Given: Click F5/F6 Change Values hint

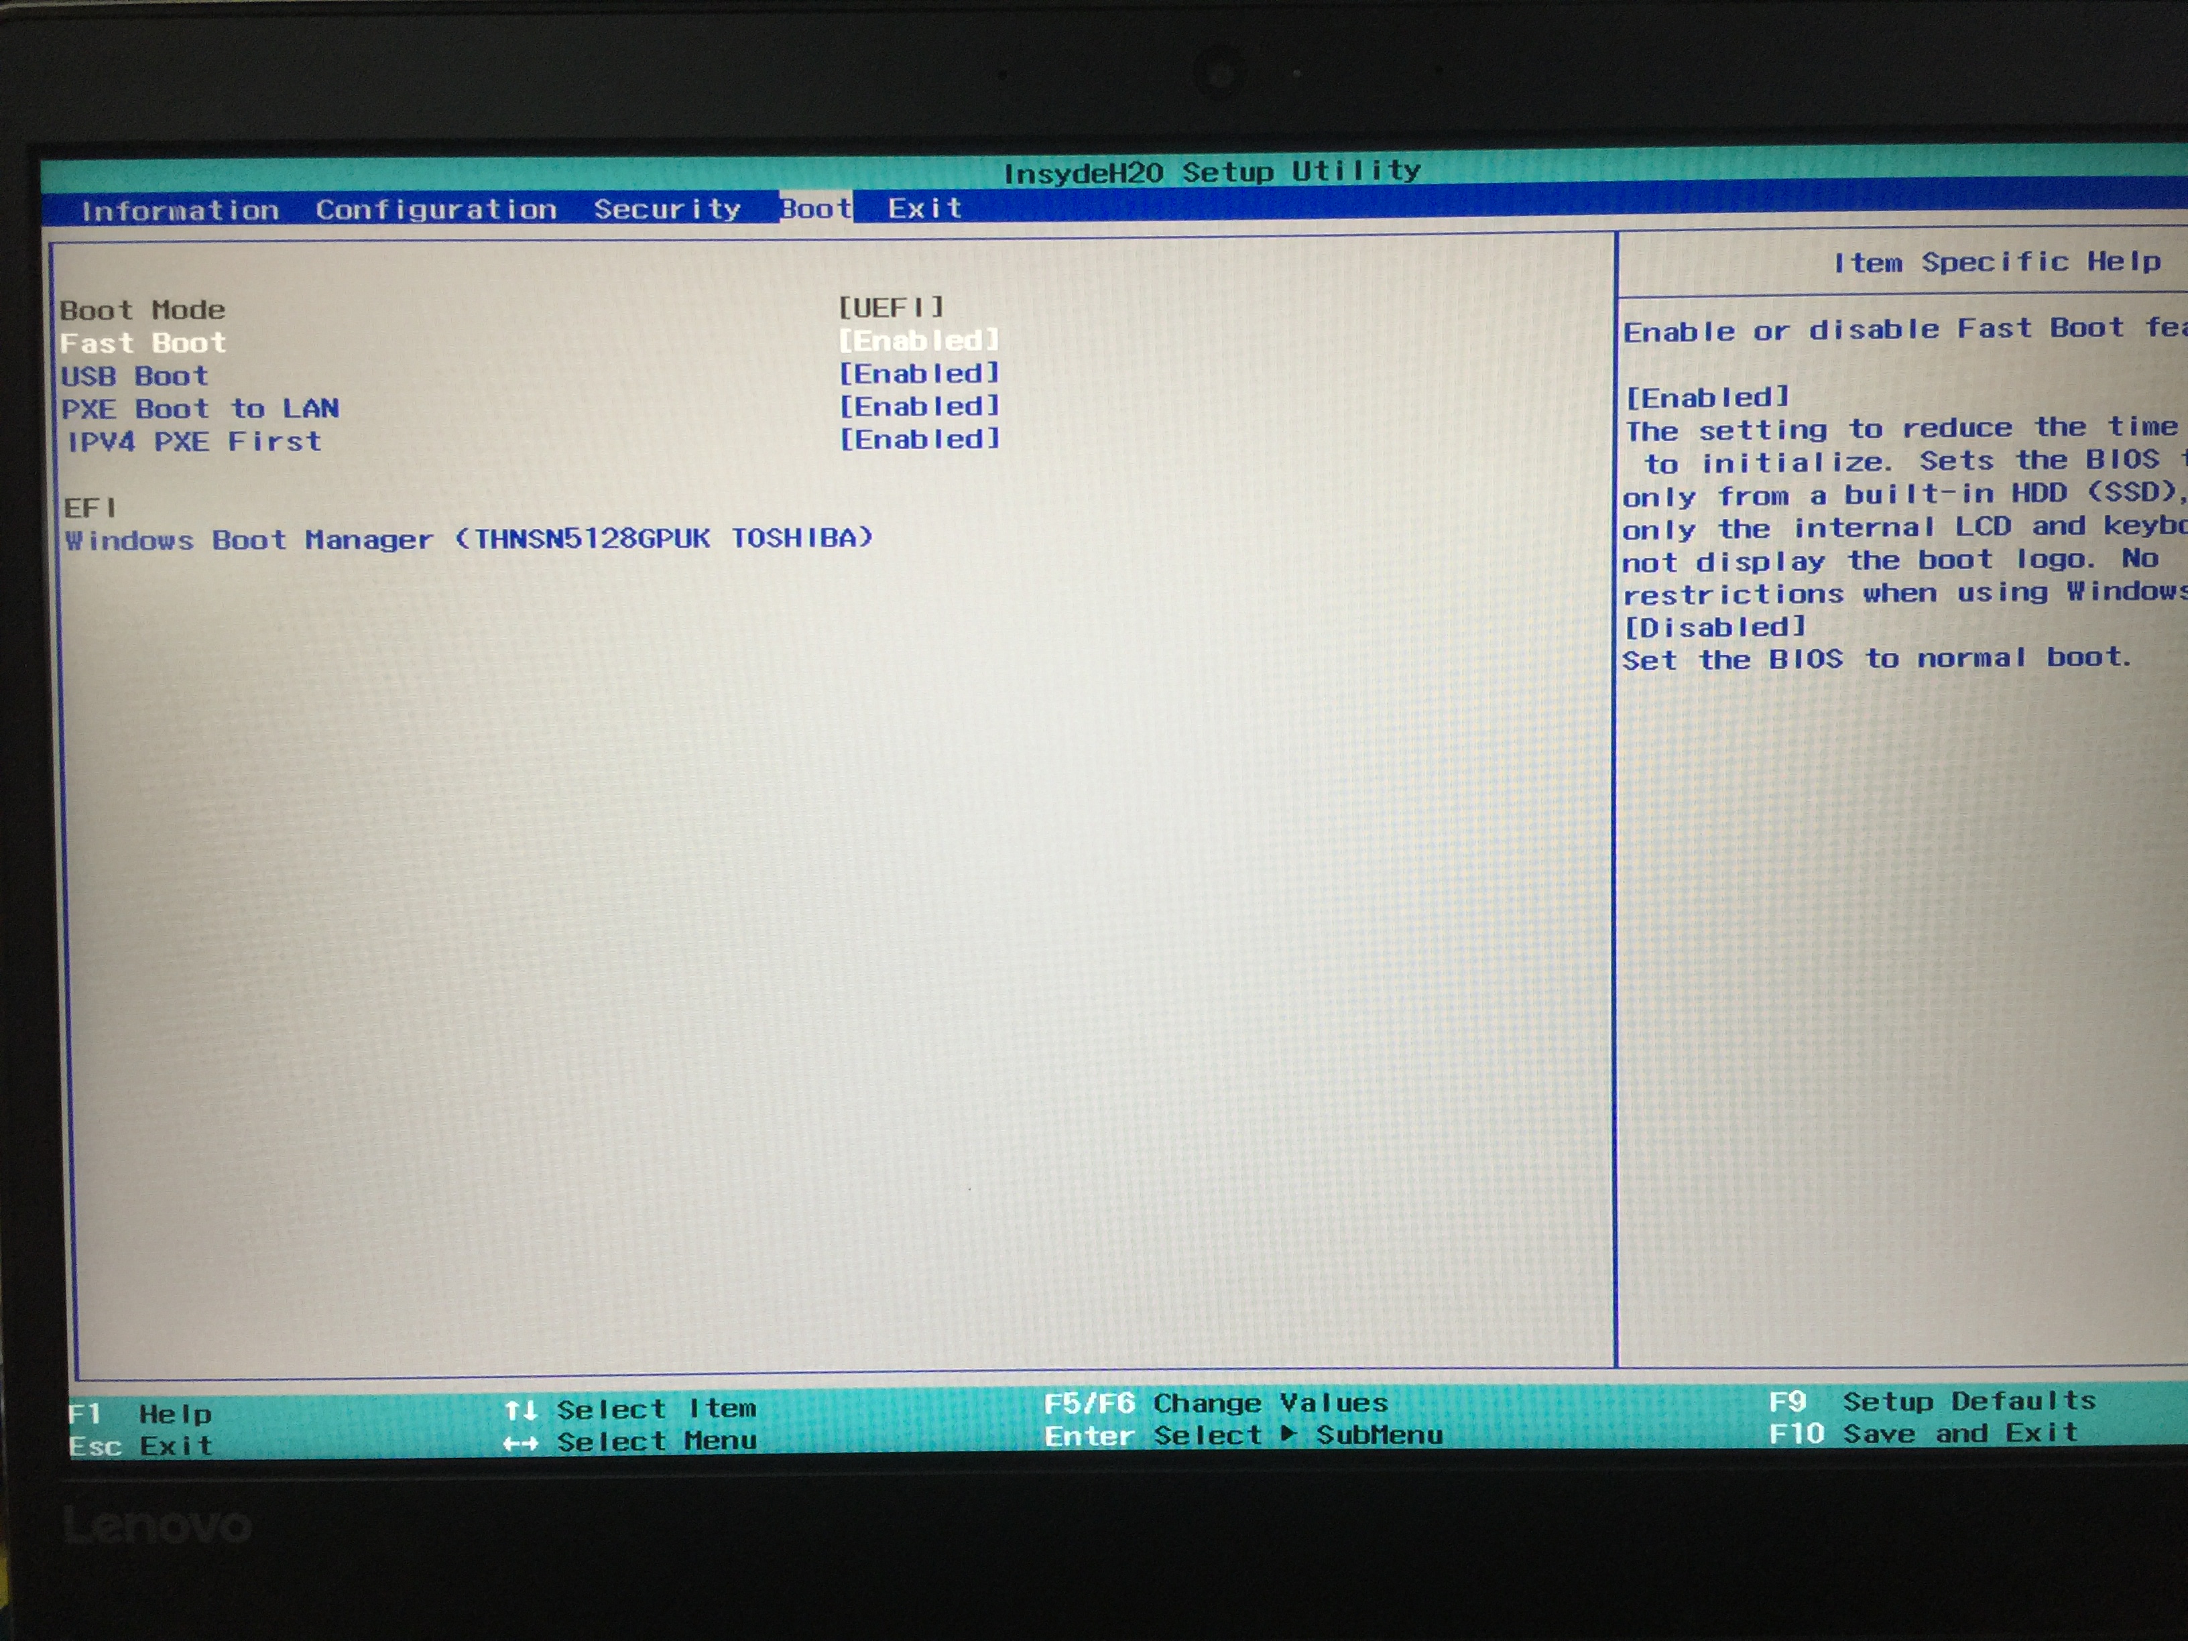Looking at the screenshot, I should (x=1215, y=1402).
